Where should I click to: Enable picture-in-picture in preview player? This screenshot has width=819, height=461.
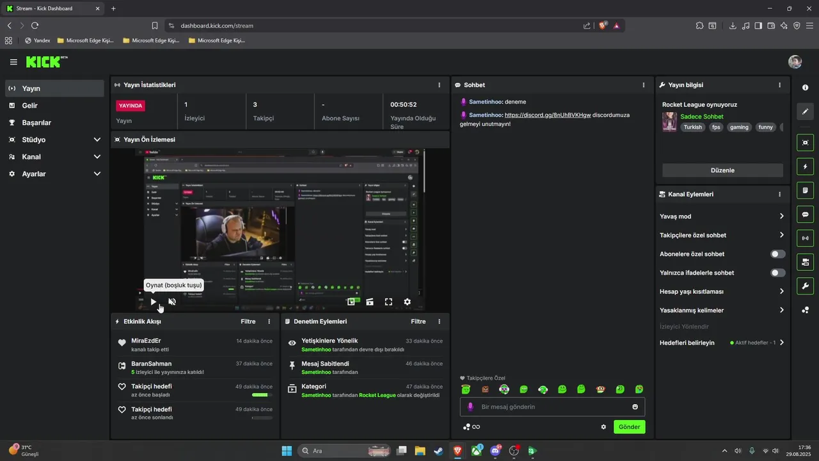(351, 302)
